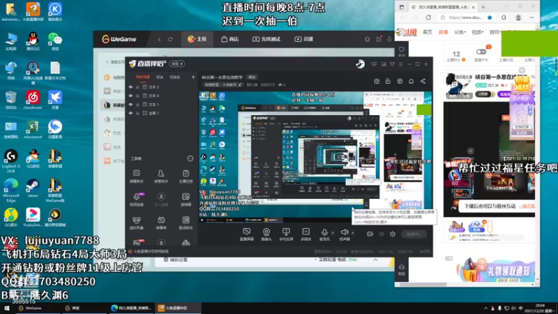
Task: Open recording camera icon beside settings gear
Action: 370,234
